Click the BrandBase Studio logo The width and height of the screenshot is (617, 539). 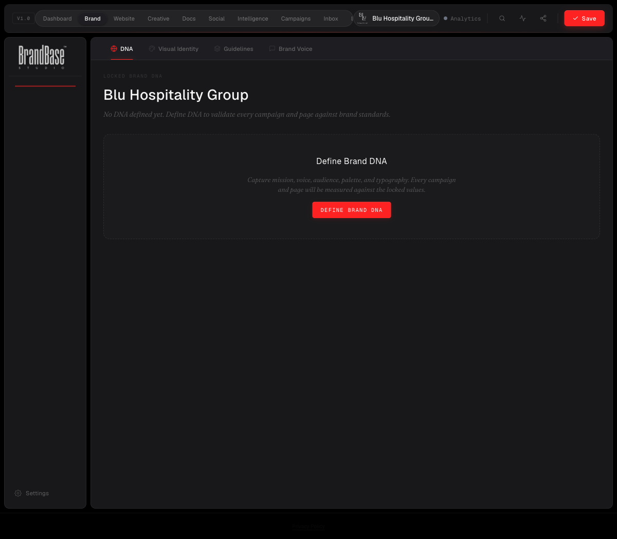[x=42, y=57]
